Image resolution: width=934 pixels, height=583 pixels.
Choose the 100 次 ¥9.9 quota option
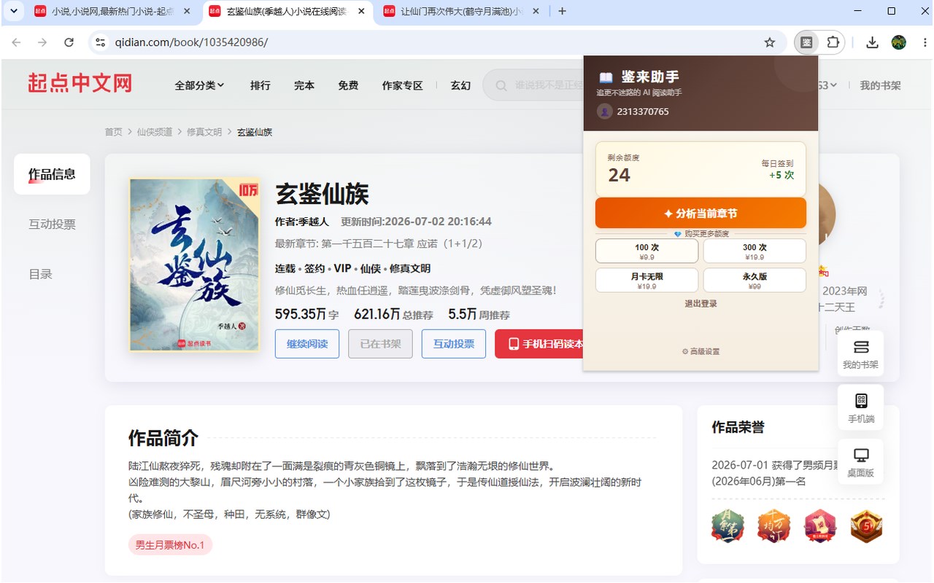point(647,251)
